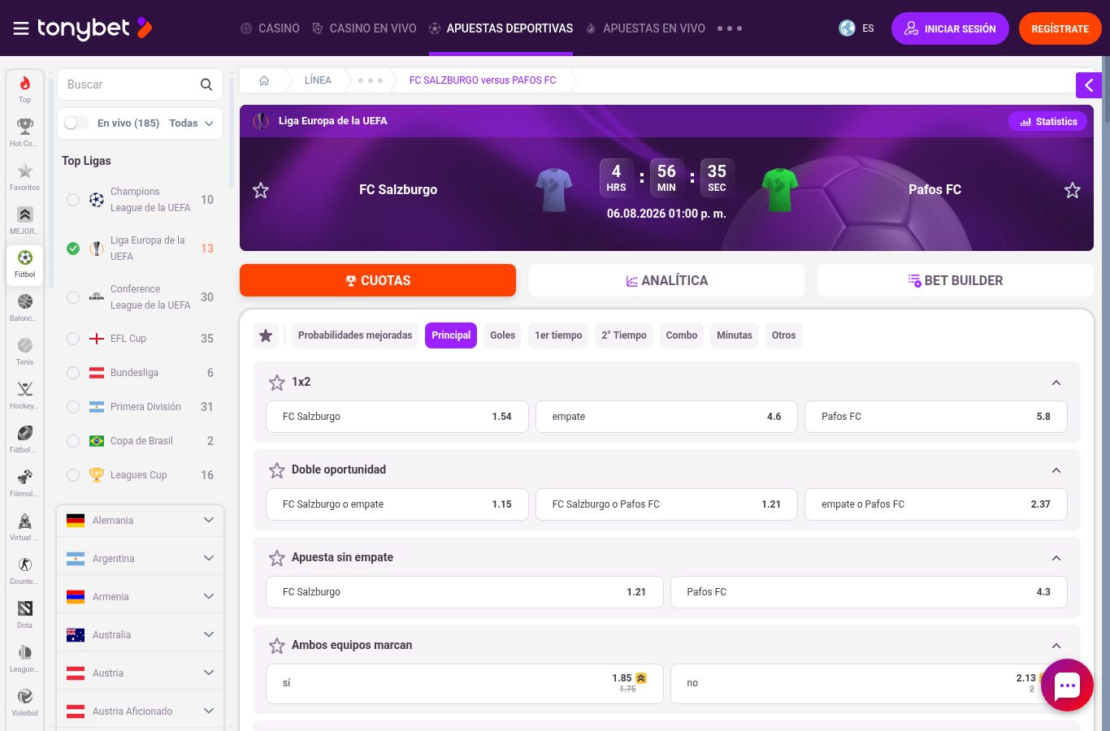Select the EFL Cup radio

(x=73, y=339)
